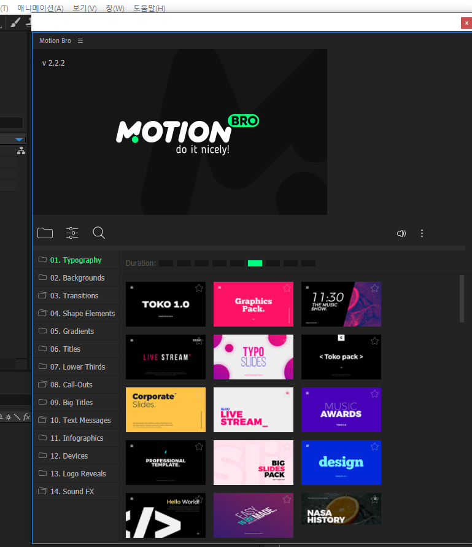Favorite the Graphics Pack preset star
This screenshot has width=472, height=547.
pos(287,288)
